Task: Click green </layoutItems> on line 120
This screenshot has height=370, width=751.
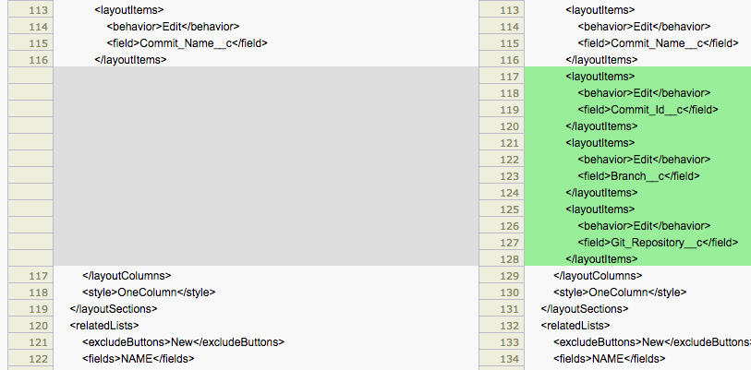Action: (601, 126)
